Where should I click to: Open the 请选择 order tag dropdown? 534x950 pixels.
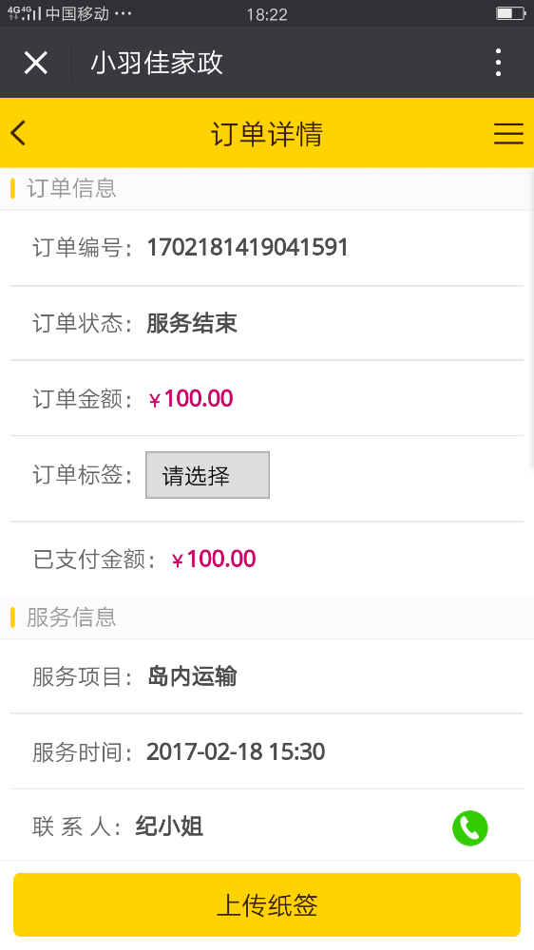click(207, 475)
